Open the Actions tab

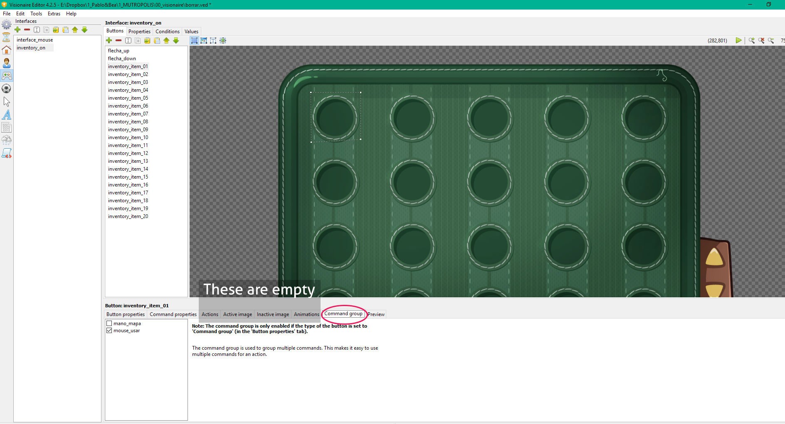click(x=210, y=314)
